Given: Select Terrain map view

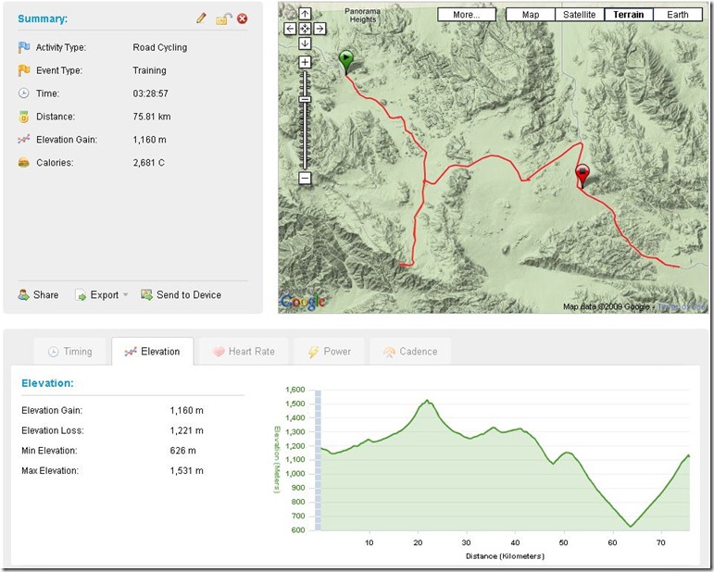Looking at the screenshot, I should [629, 15].
